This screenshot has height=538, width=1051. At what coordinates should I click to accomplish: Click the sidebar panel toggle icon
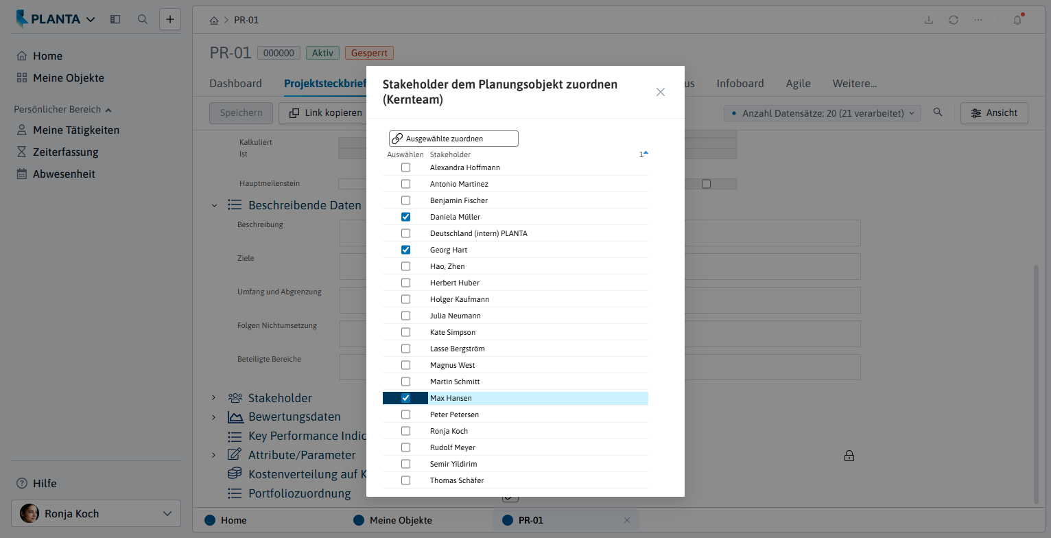tap(115, 19)
